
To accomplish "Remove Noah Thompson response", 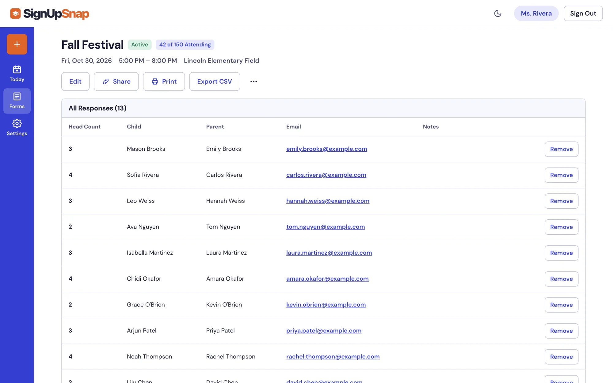I will coord(561,357).
